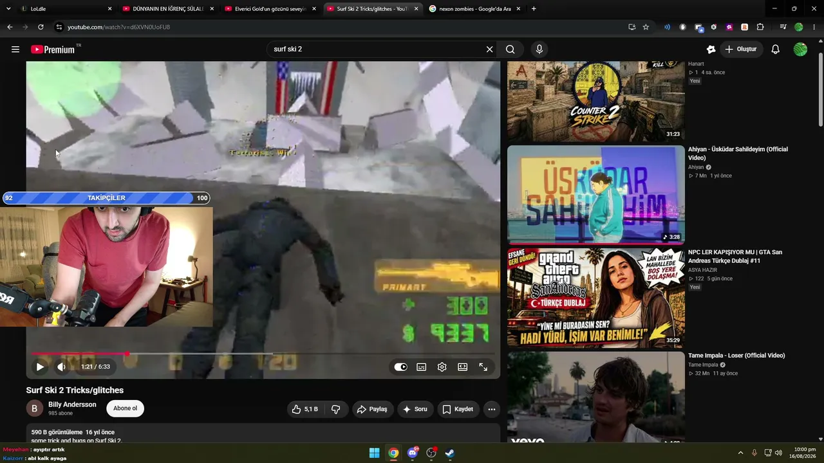
Task: Submit search with the magnifier button
Action: click(510, 50)
